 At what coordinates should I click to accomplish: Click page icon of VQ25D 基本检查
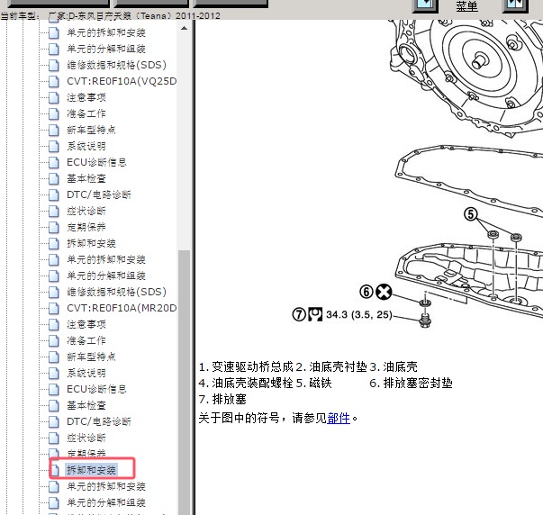tap(54, 178)
